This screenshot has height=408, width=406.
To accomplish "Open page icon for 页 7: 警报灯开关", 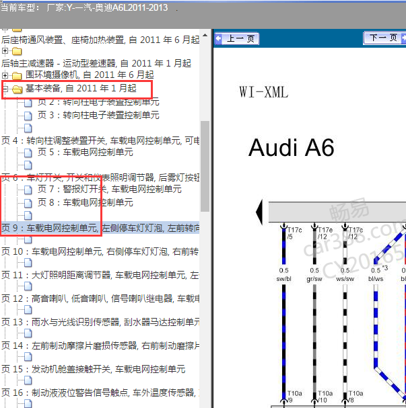I will coord(28,190).
